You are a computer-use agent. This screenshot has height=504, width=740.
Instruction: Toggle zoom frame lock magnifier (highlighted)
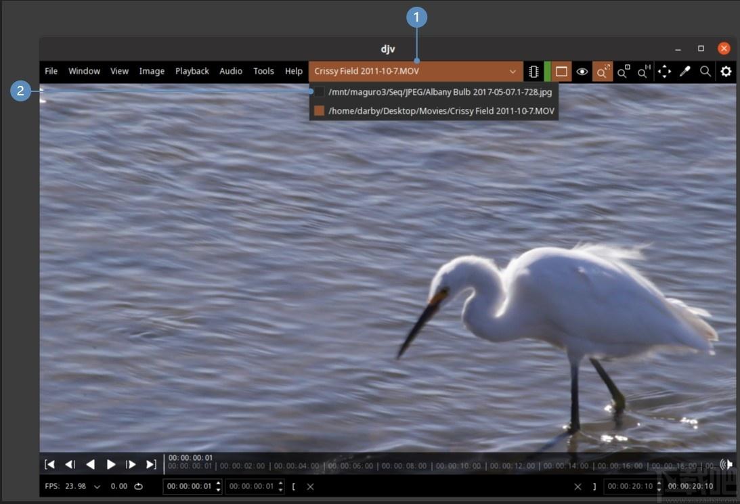click(x=603, y=72)
